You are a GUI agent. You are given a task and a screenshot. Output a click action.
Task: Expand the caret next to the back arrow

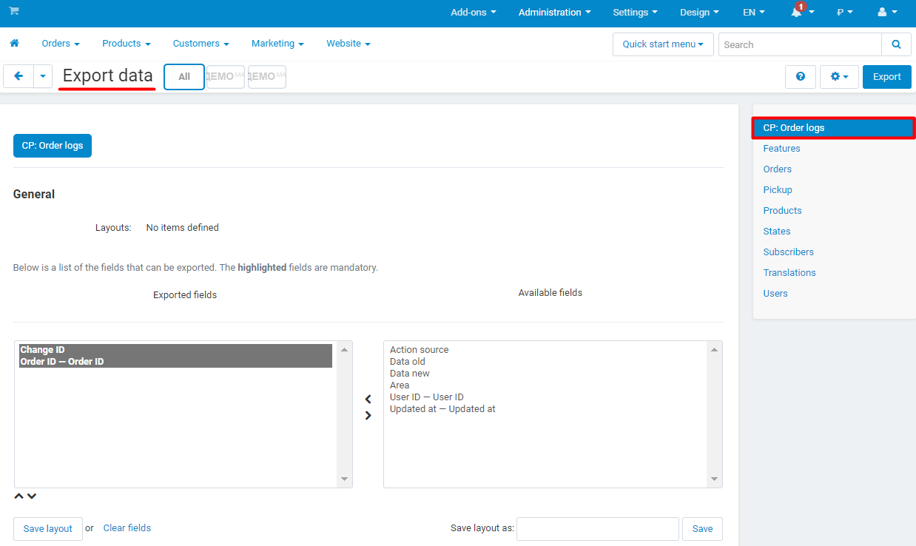(43, 76)
